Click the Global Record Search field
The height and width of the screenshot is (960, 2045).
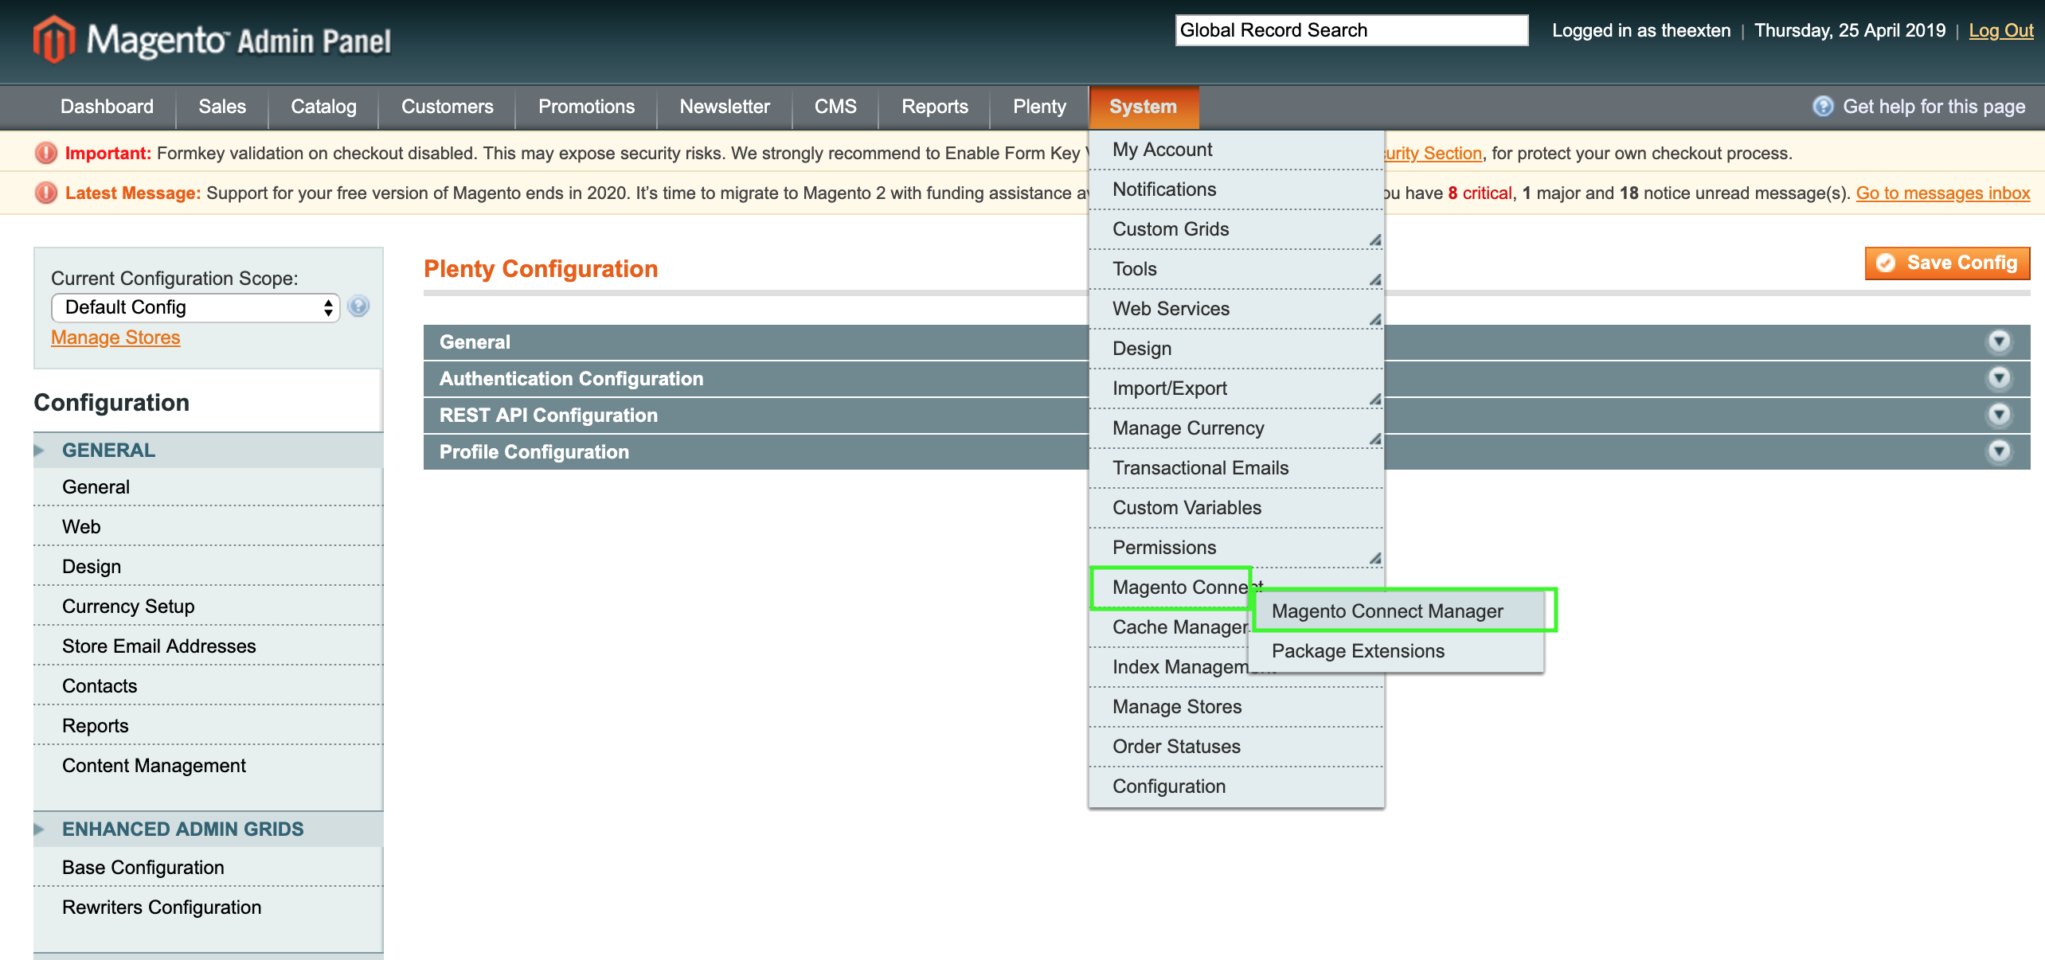pyautogui.click(x=1351, y=30)
